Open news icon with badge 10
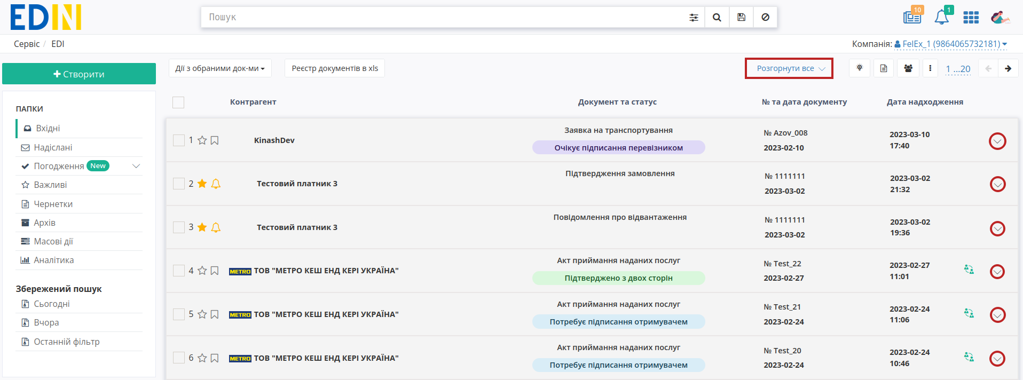 (x=912, y=17)
